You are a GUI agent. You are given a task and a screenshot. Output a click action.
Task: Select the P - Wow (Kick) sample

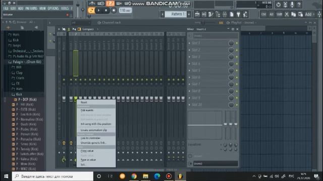[24, 164]
